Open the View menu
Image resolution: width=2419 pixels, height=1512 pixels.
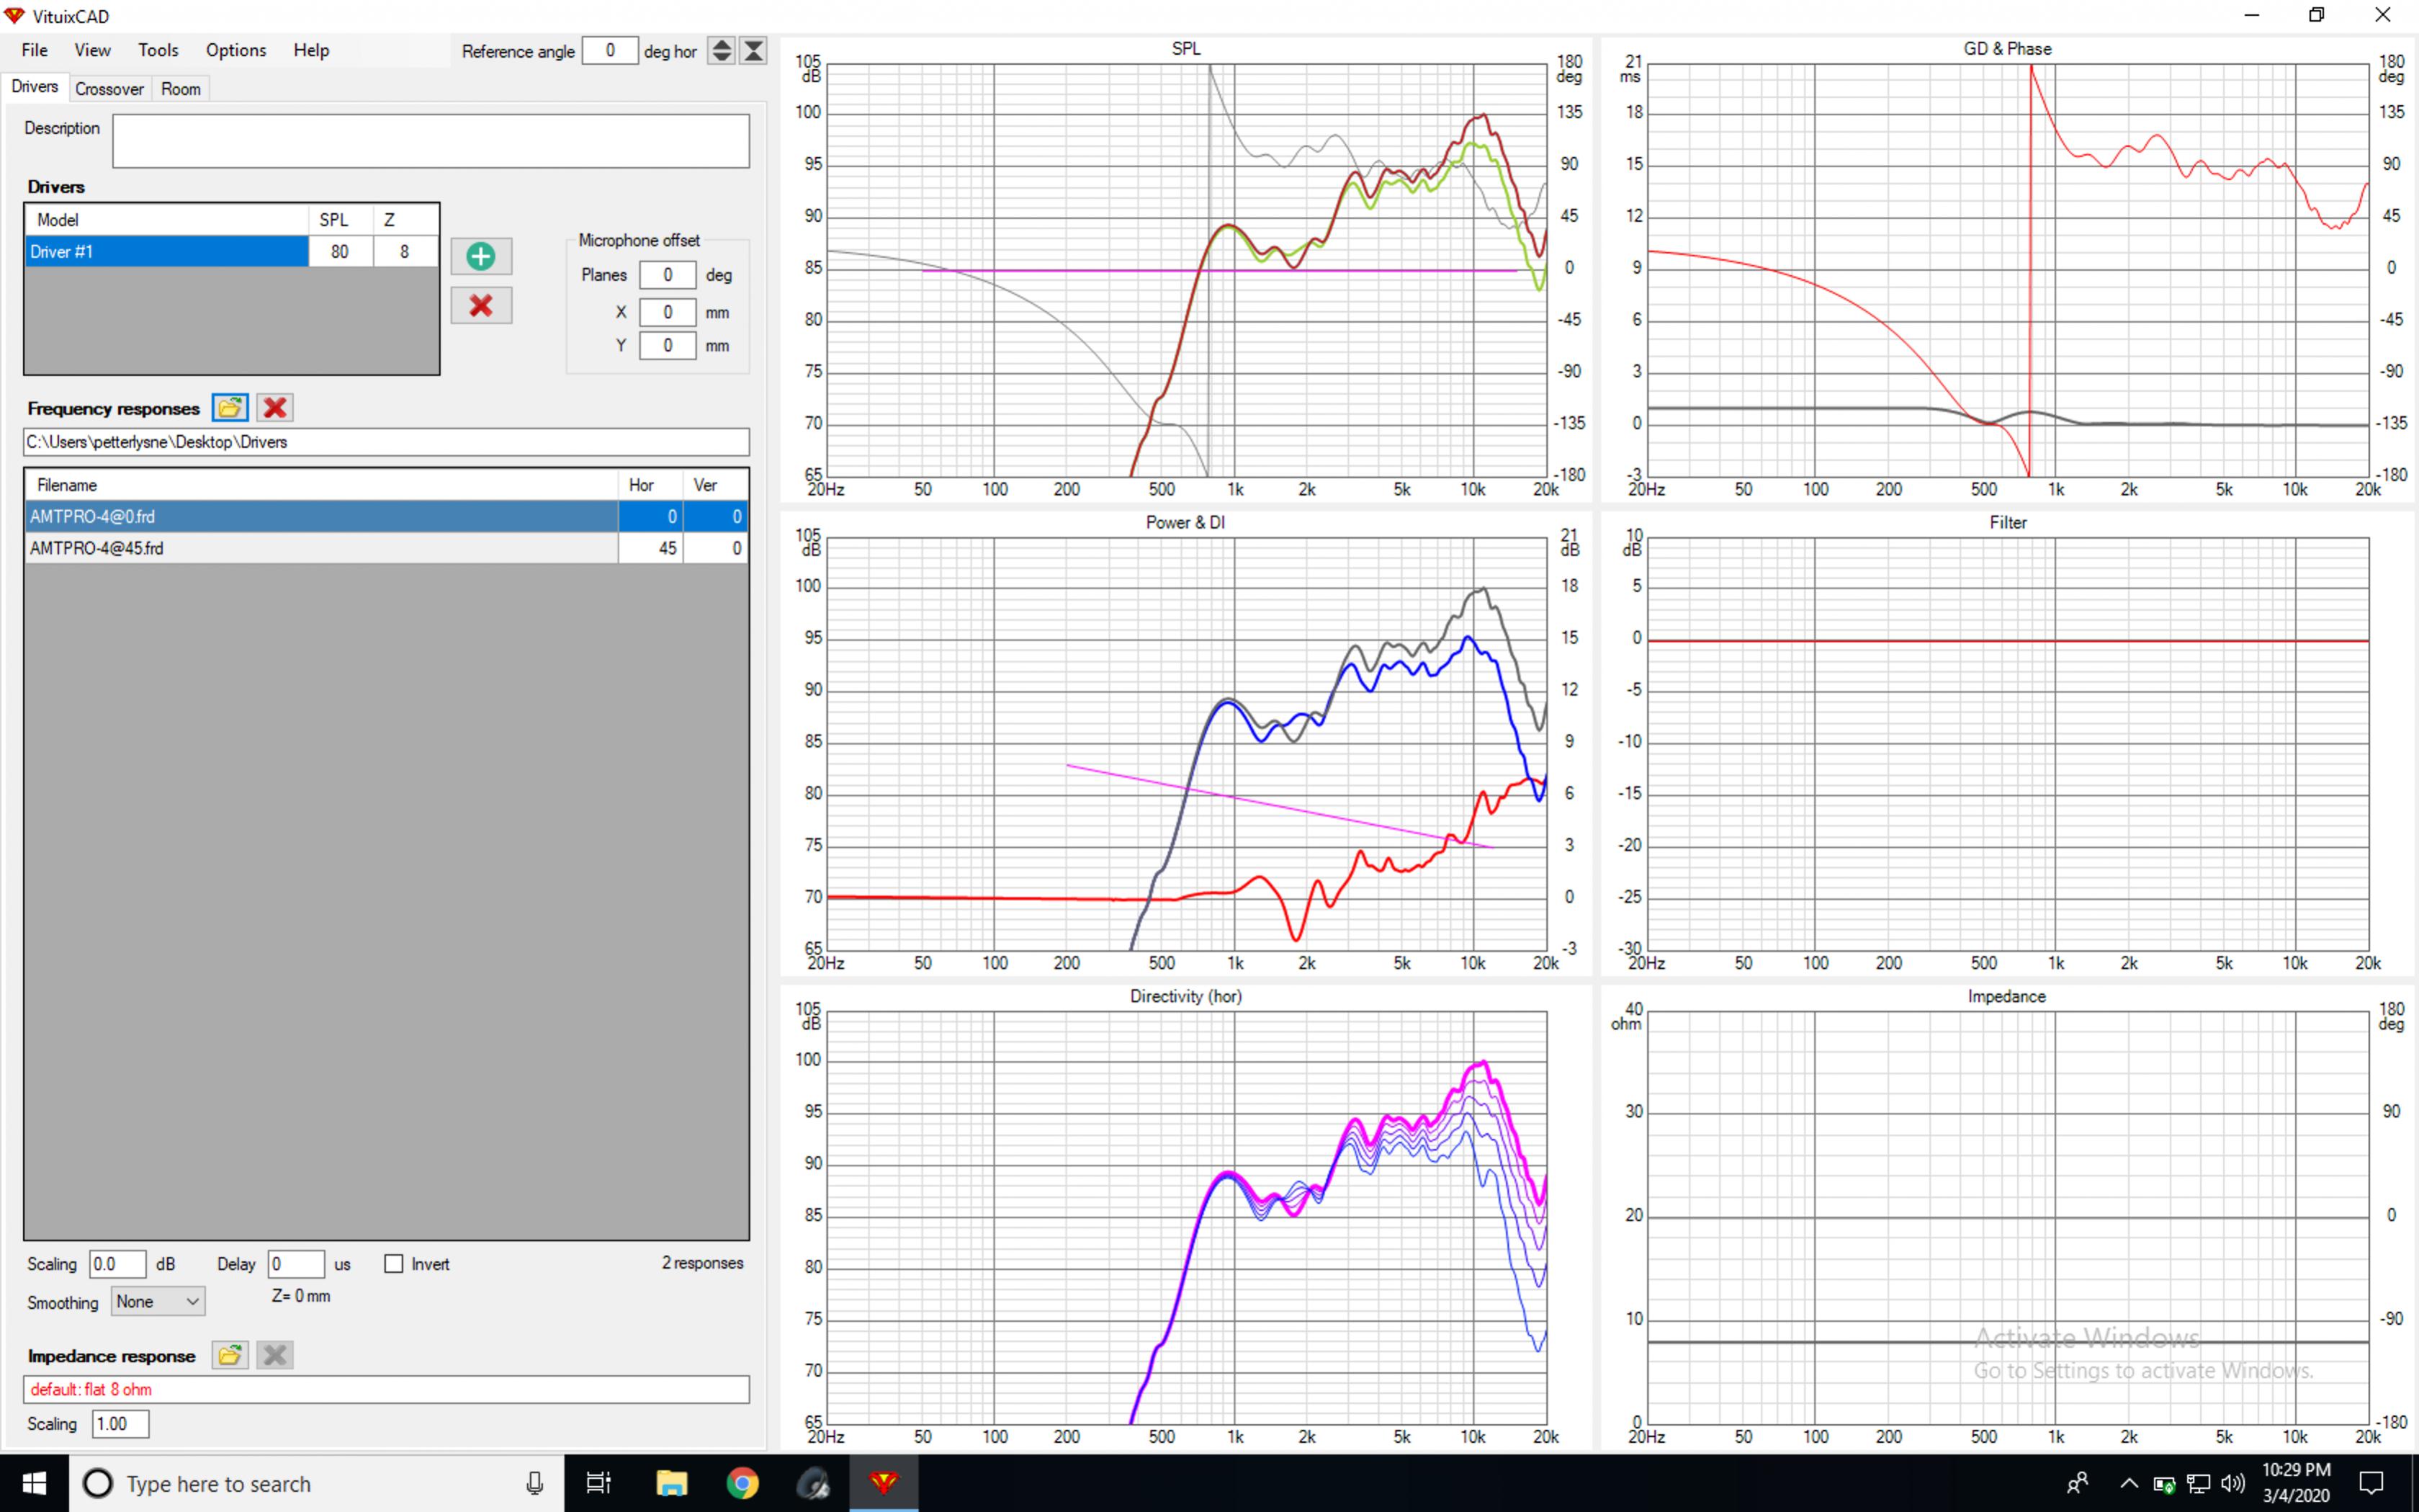tap(92, 50)
